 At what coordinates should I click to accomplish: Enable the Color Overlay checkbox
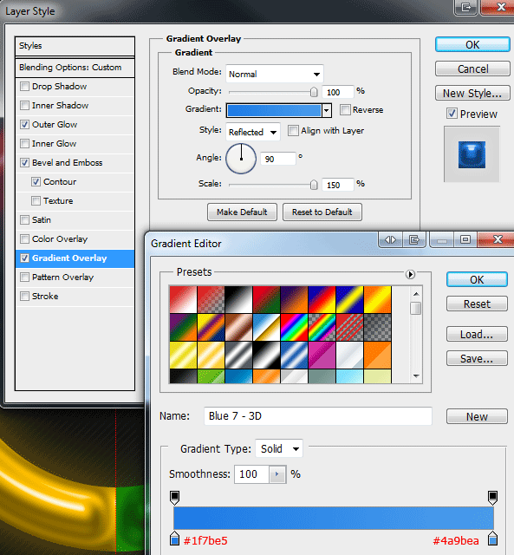point(24,239)
